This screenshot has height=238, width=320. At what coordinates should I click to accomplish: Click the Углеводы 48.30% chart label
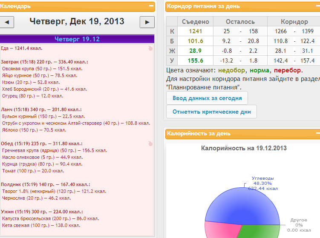coord(262,184)
